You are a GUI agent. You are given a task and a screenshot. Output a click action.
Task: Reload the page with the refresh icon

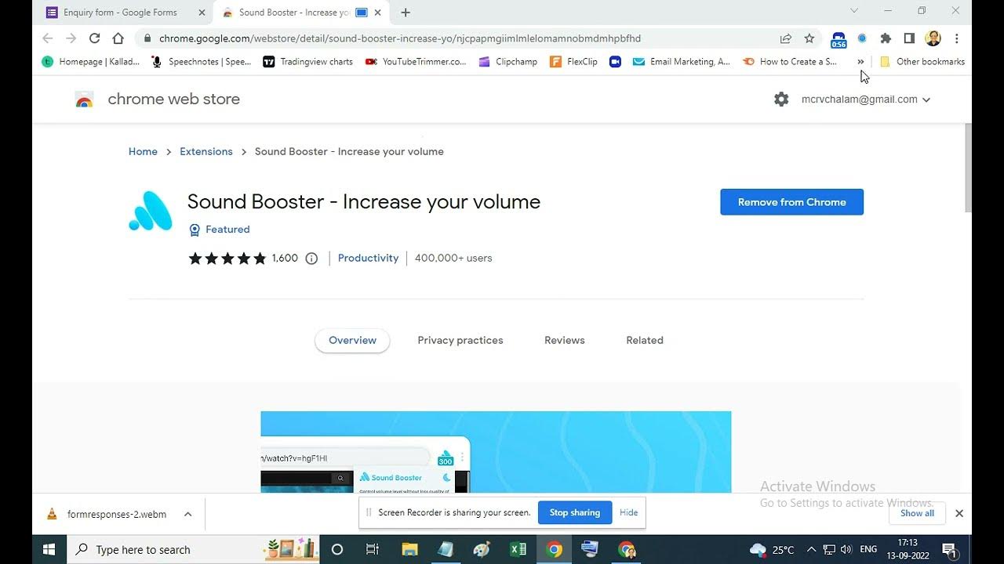(94, 38)
